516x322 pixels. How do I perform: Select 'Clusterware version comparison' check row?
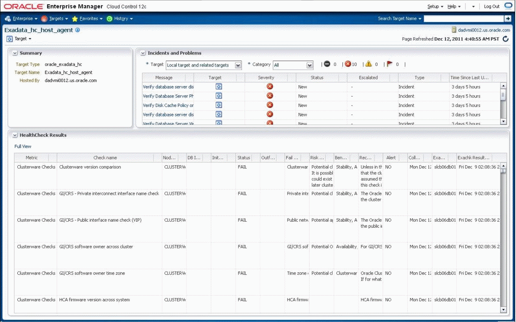(257, 176)
